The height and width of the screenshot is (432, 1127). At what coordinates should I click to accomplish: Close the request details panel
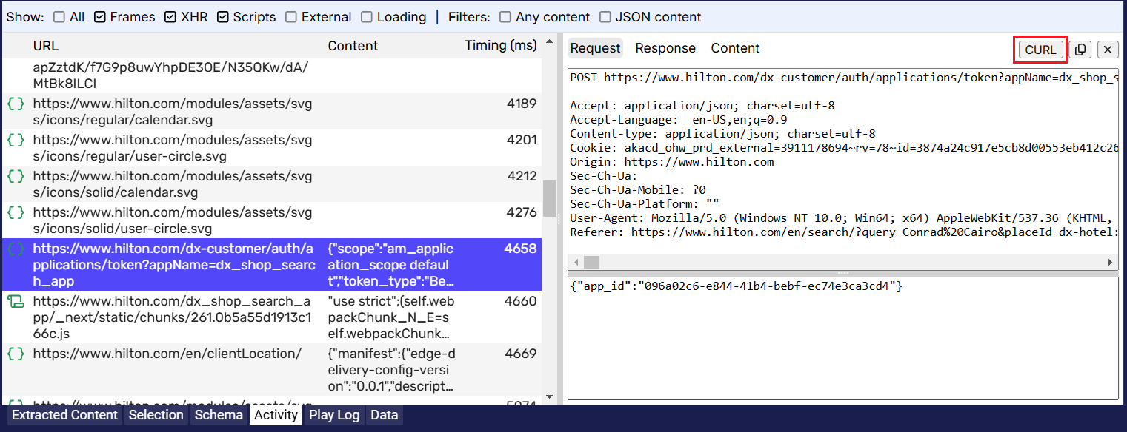tap(1108, 50)
